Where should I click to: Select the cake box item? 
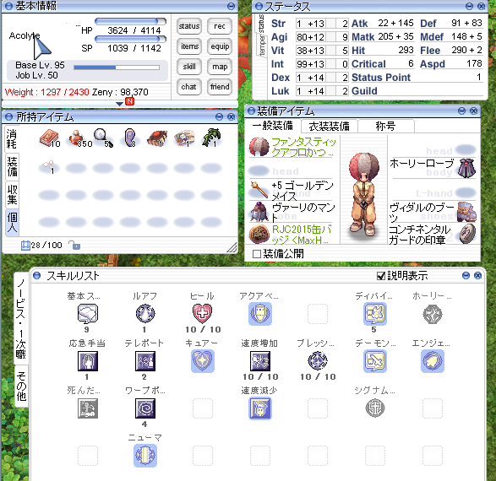coord(157,138)
